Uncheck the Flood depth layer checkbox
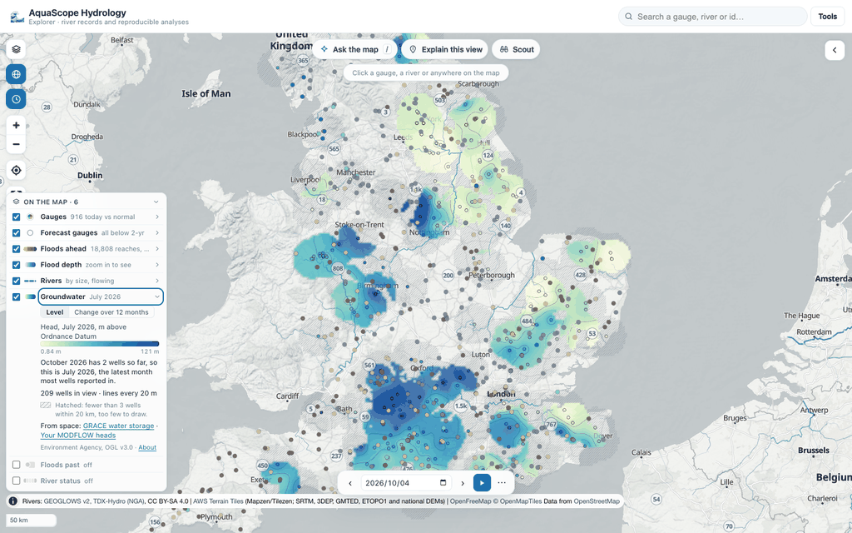 pos(17,265)
